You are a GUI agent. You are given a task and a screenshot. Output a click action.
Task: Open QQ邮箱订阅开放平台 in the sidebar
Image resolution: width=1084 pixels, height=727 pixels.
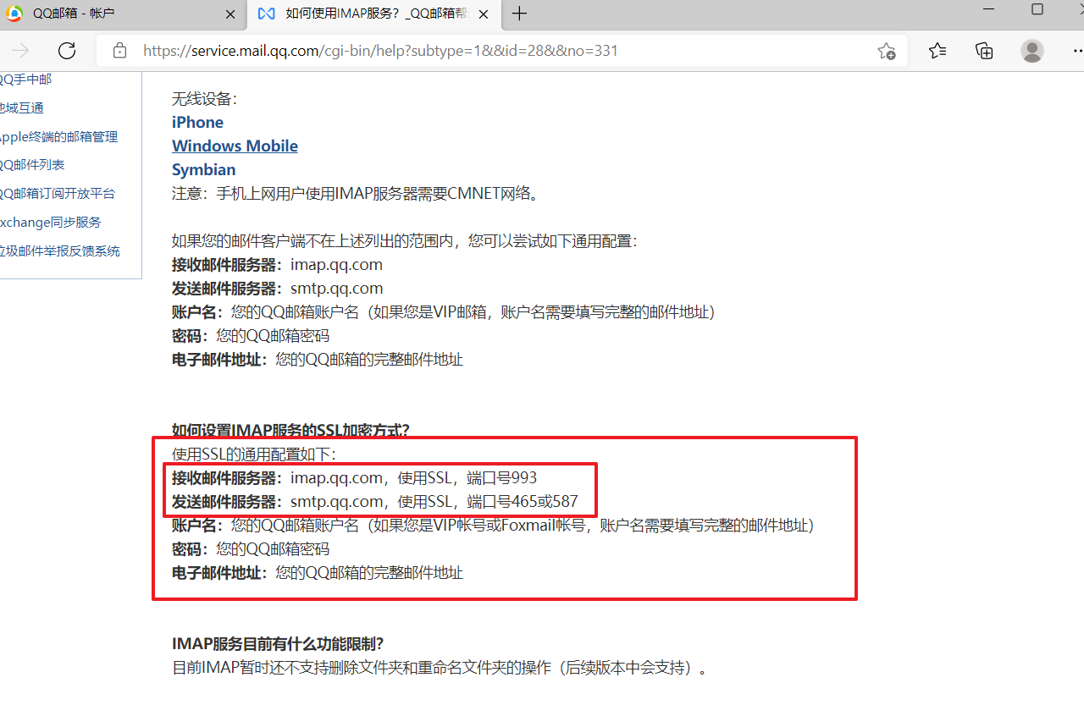pos(58,193)
